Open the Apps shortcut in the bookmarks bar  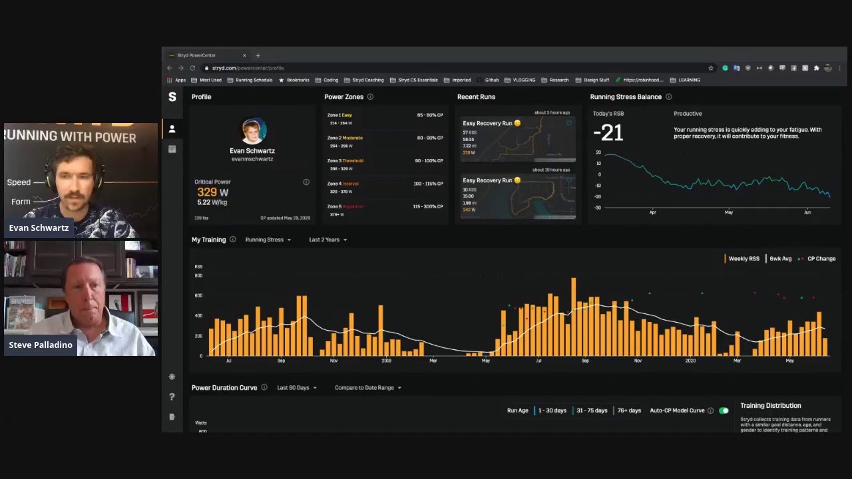176,80
